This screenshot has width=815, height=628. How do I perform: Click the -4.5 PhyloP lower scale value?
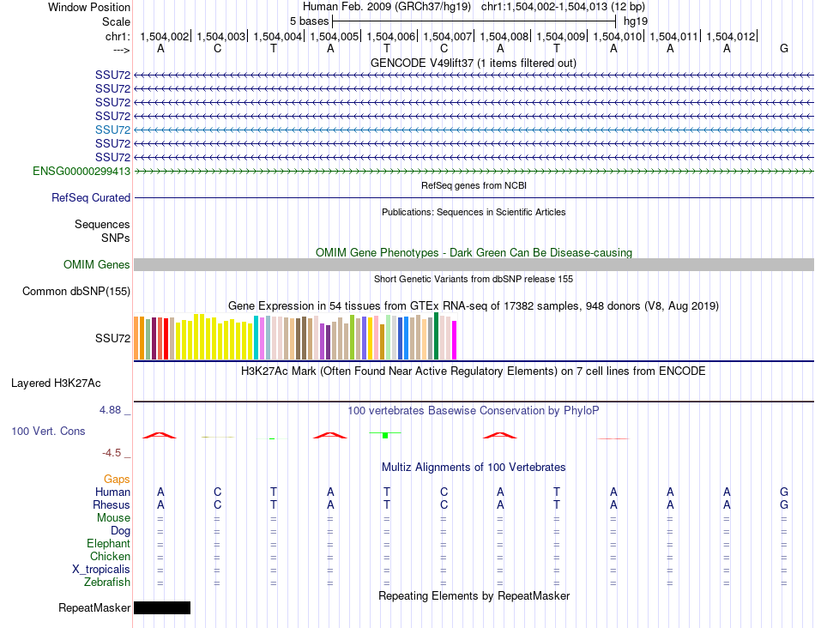pyautogui.click(x=112, y=453)
